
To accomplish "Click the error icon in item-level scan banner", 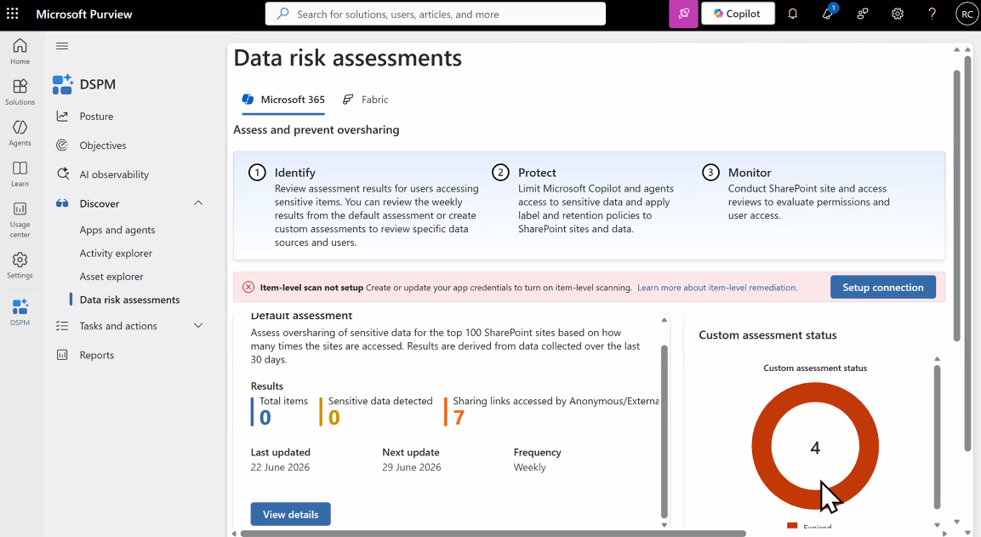I will (x=248, y=288).
